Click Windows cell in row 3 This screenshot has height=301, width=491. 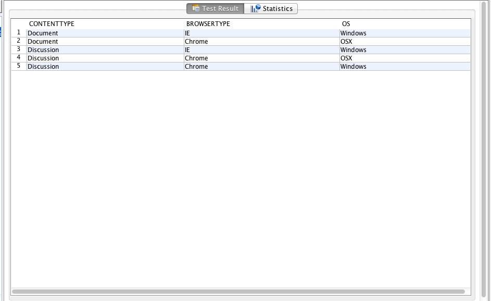tap(405, 50)
